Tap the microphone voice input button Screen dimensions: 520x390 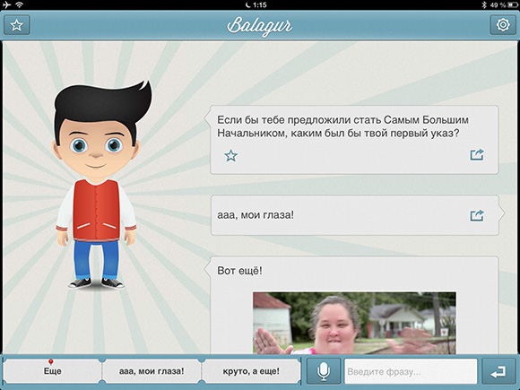[324, 371]
